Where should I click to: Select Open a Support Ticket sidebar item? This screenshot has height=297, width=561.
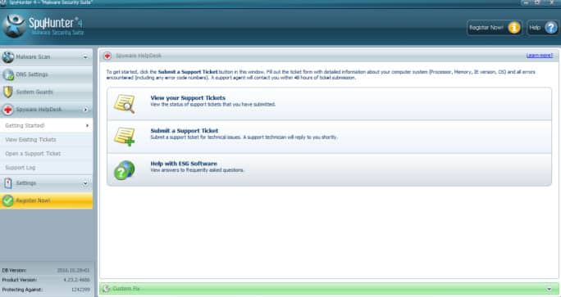coord(46,154)
